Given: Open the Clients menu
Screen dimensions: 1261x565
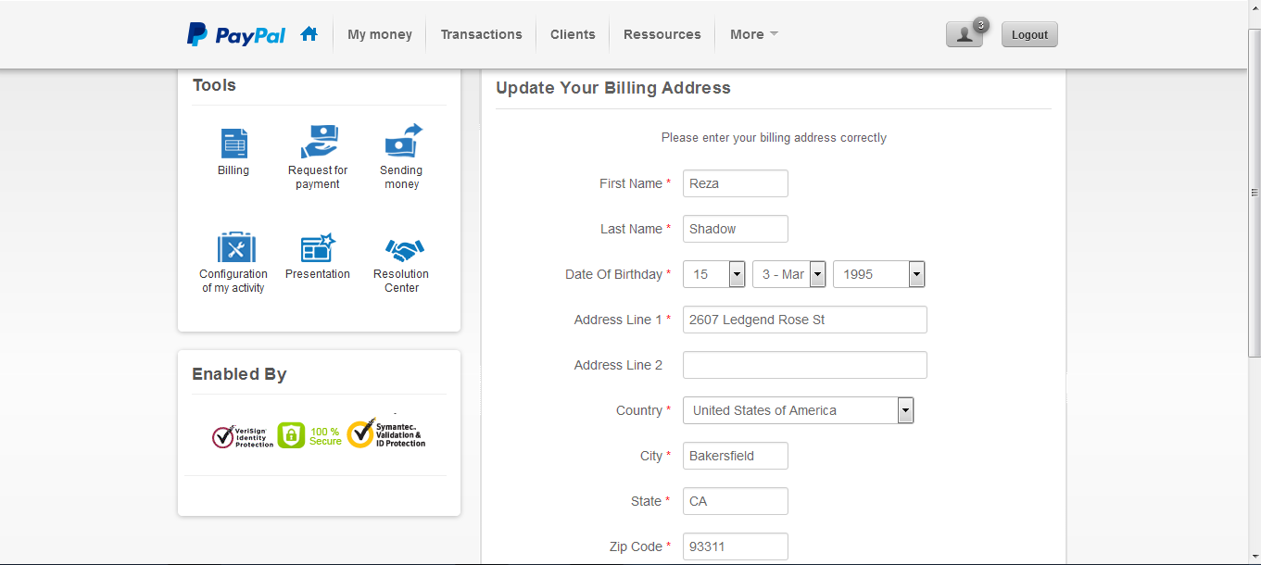Looking at the screenshot, I should point(573,34).
